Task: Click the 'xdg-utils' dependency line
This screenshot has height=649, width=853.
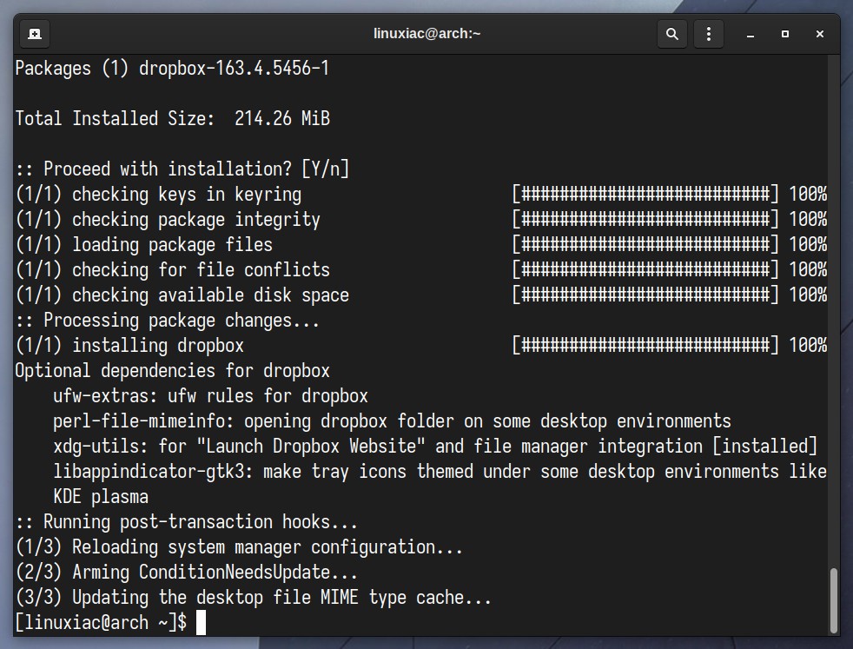Action: 435,446
